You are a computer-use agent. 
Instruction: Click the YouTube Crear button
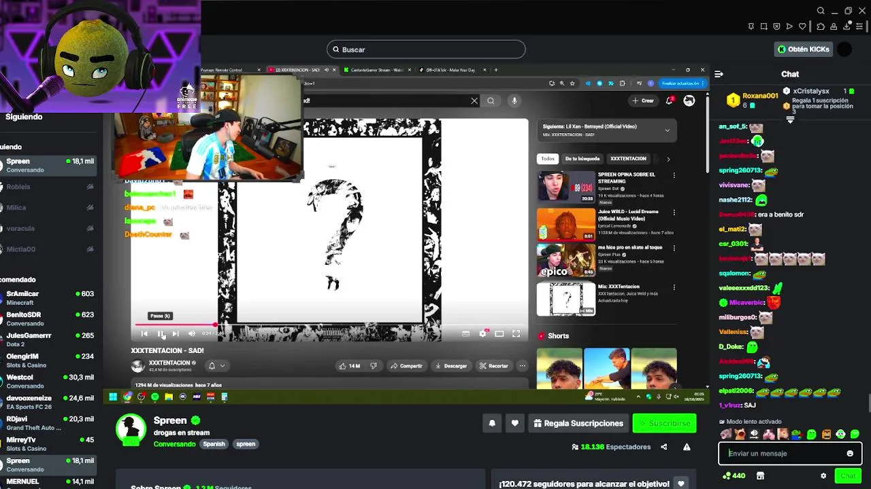point(643,101)
